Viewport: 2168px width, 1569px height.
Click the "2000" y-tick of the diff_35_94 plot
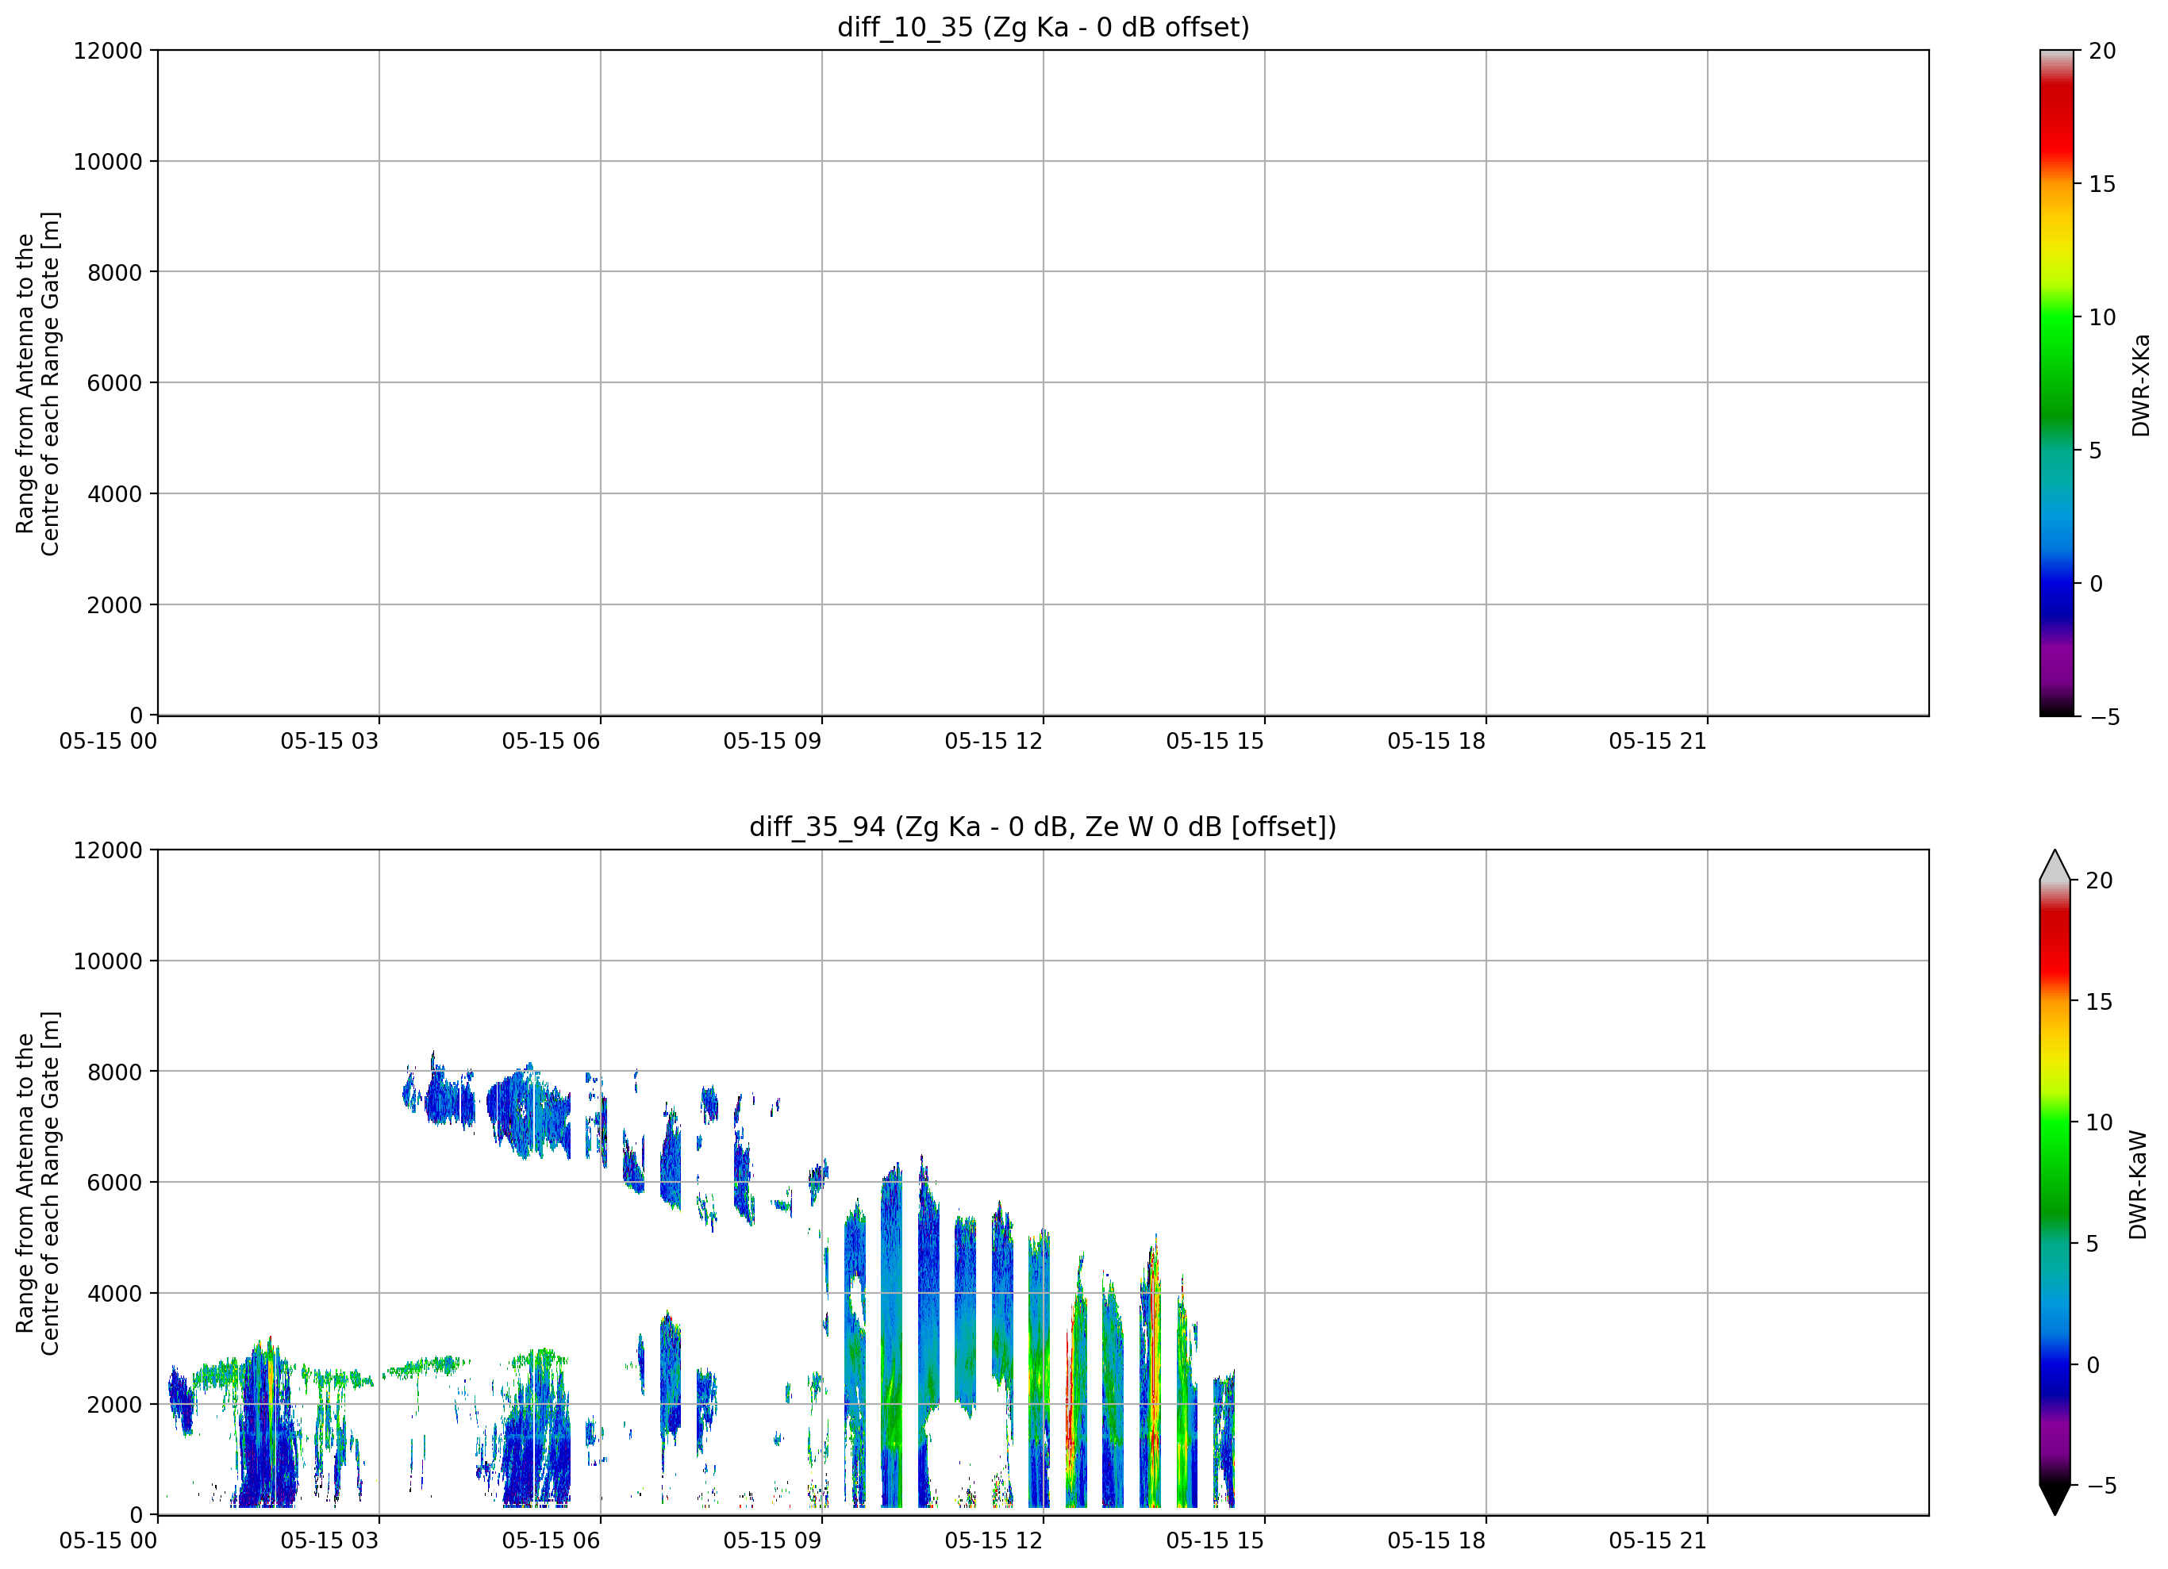[x=115, y=1405]
